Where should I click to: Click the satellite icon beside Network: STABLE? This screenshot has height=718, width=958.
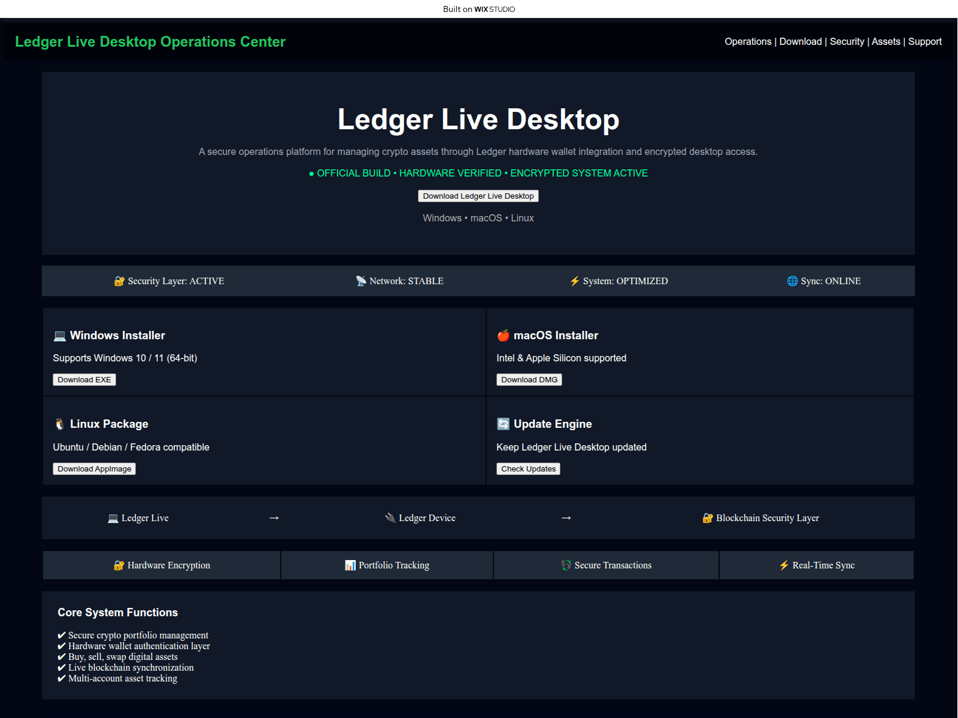[361, 281]
